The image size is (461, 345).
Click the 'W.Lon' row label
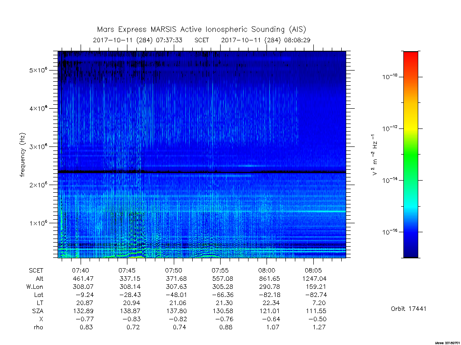coord(35,287)
